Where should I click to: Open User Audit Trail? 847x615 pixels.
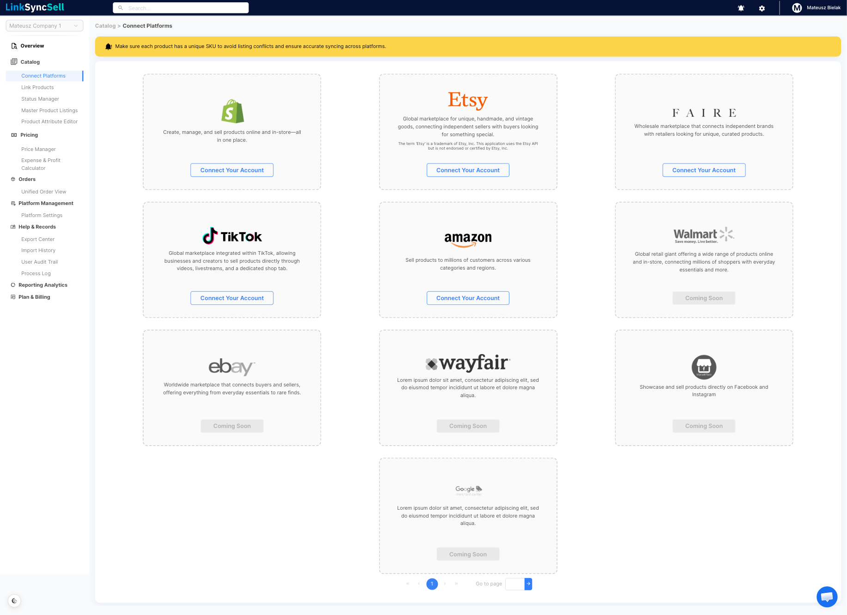(x=40, y=262)
